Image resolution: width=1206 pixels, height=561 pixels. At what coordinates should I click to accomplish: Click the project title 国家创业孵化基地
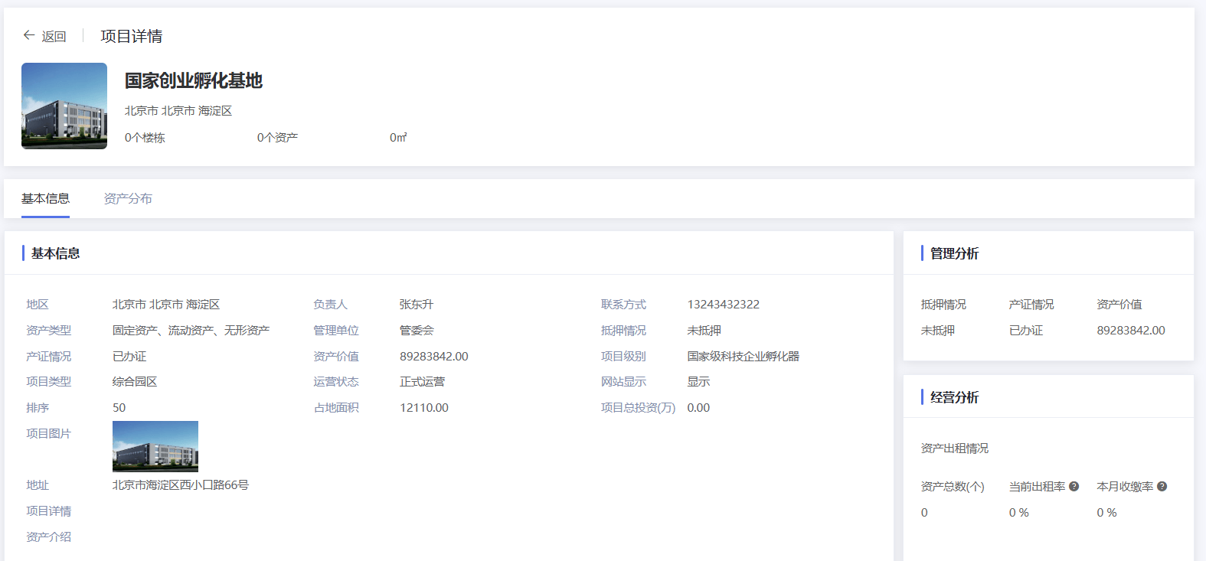(194, 81)
